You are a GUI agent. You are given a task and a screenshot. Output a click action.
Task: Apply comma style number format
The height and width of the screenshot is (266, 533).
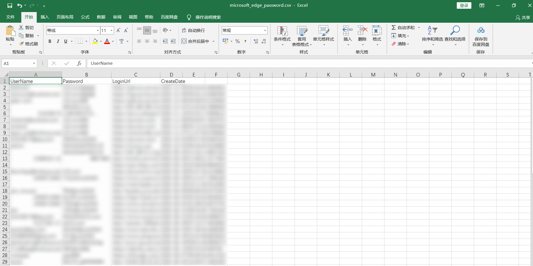coord(245,41)
